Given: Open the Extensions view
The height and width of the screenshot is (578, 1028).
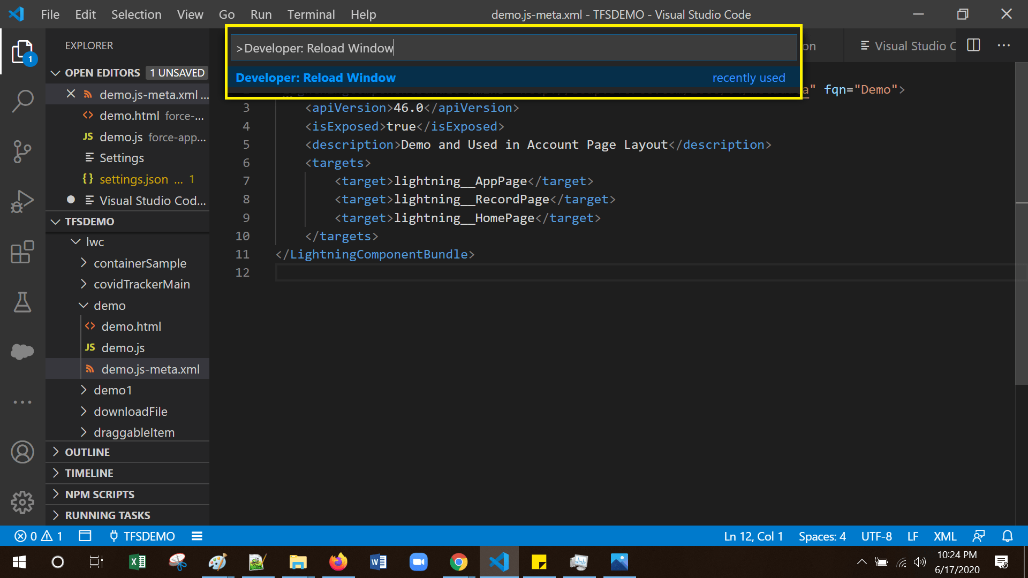Looking at the screenshot, I should pos(22,252).
